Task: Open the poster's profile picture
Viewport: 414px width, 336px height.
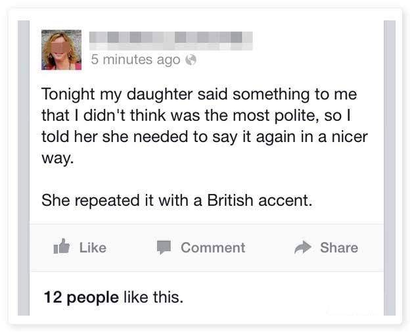Action: [x=61, y=50]
